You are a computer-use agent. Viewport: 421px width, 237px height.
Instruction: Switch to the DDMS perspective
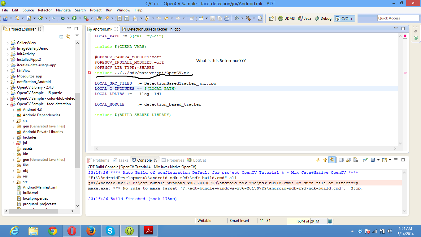pyautogui.click(x=286, y=19)
